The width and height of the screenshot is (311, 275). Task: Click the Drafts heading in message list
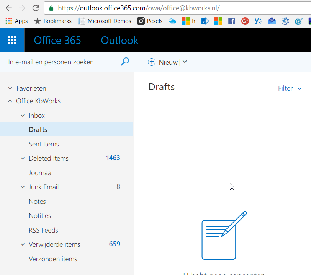point(162,87)
